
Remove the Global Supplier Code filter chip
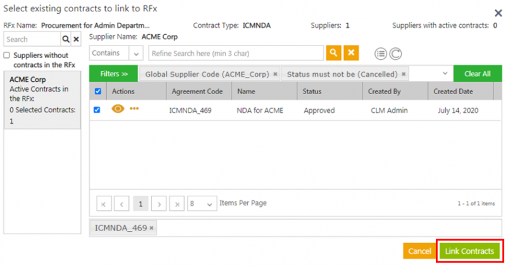(275, 74)
